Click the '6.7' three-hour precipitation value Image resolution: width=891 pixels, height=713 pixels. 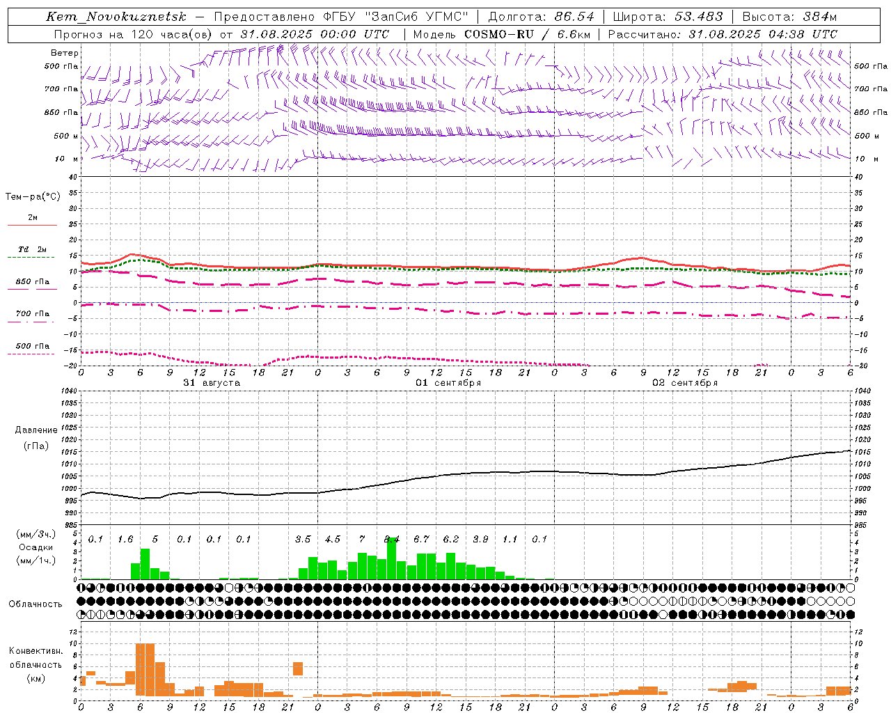click(421, 539)
